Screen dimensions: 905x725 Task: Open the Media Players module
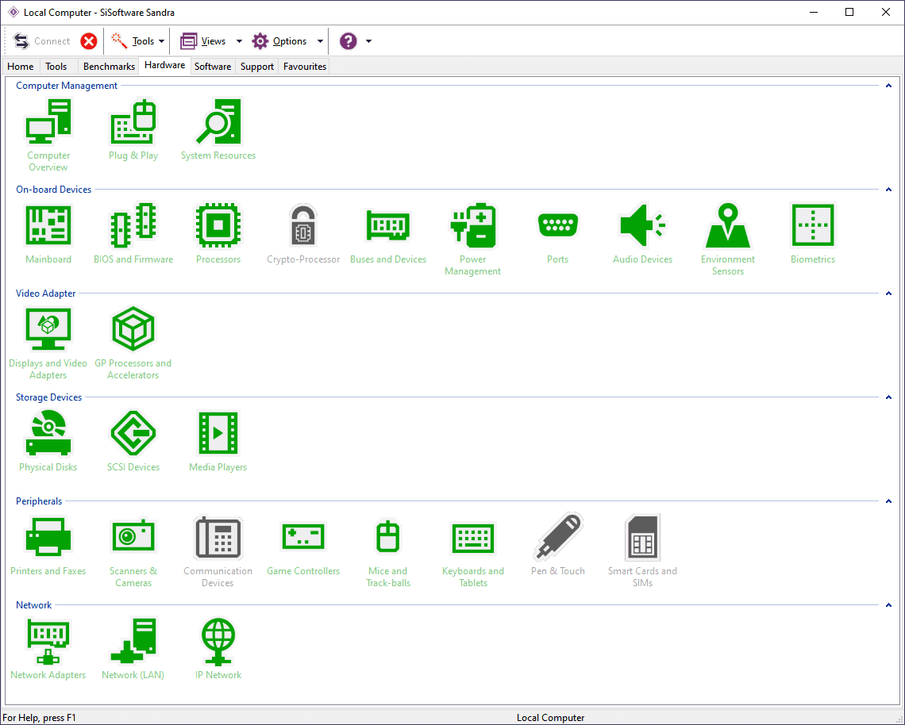click(218, 440)
